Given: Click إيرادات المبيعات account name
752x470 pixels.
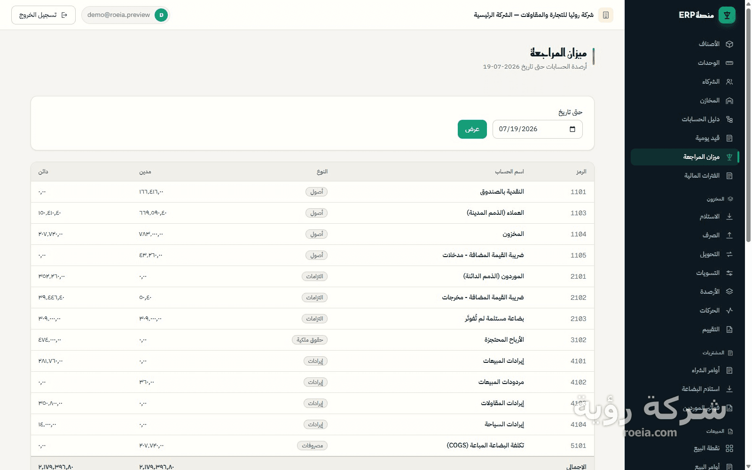Looking at the screenshot, I should coord(503,361).
